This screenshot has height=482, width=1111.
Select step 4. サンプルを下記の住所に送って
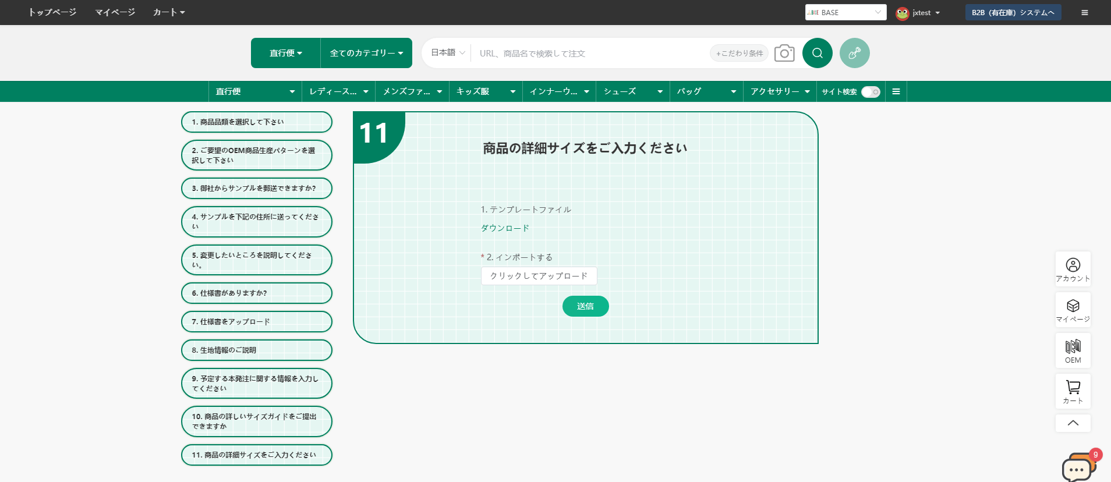257,222
